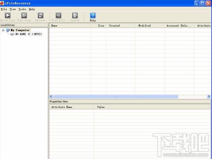This screenshot has height=159, width=212.
Task: Sort file list by the Name column
Action: tap(70, 25)
